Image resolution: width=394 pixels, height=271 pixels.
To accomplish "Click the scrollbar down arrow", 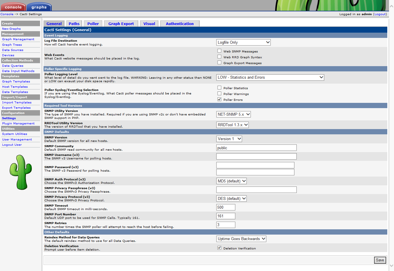I will 392,265.
